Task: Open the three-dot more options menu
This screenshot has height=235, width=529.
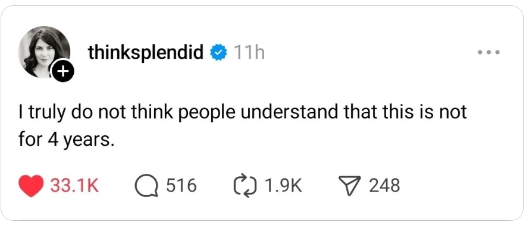Action: tap(489, 53)
